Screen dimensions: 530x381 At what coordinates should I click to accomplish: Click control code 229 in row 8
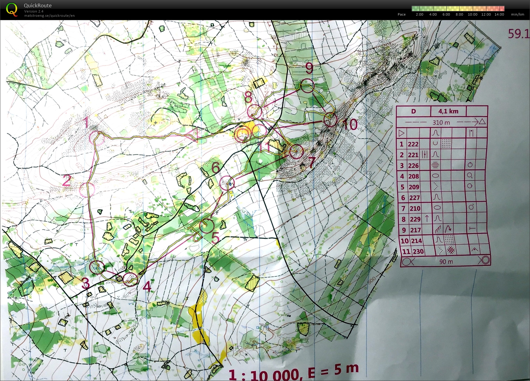point(415,219)
